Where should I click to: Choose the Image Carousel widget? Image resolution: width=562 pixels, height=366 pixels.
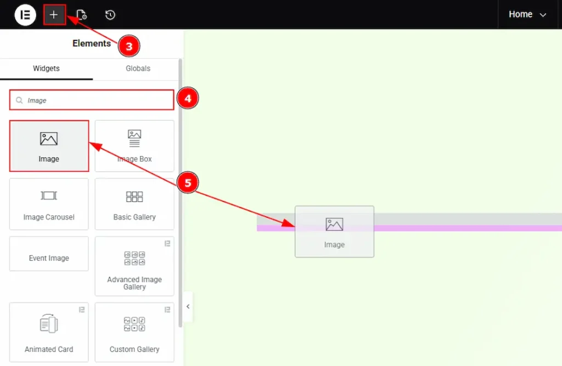tap(49, 204)
